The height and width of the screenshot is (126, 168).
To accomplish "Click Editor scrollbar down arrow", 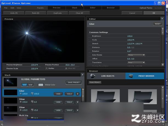I will pos(163,65).
